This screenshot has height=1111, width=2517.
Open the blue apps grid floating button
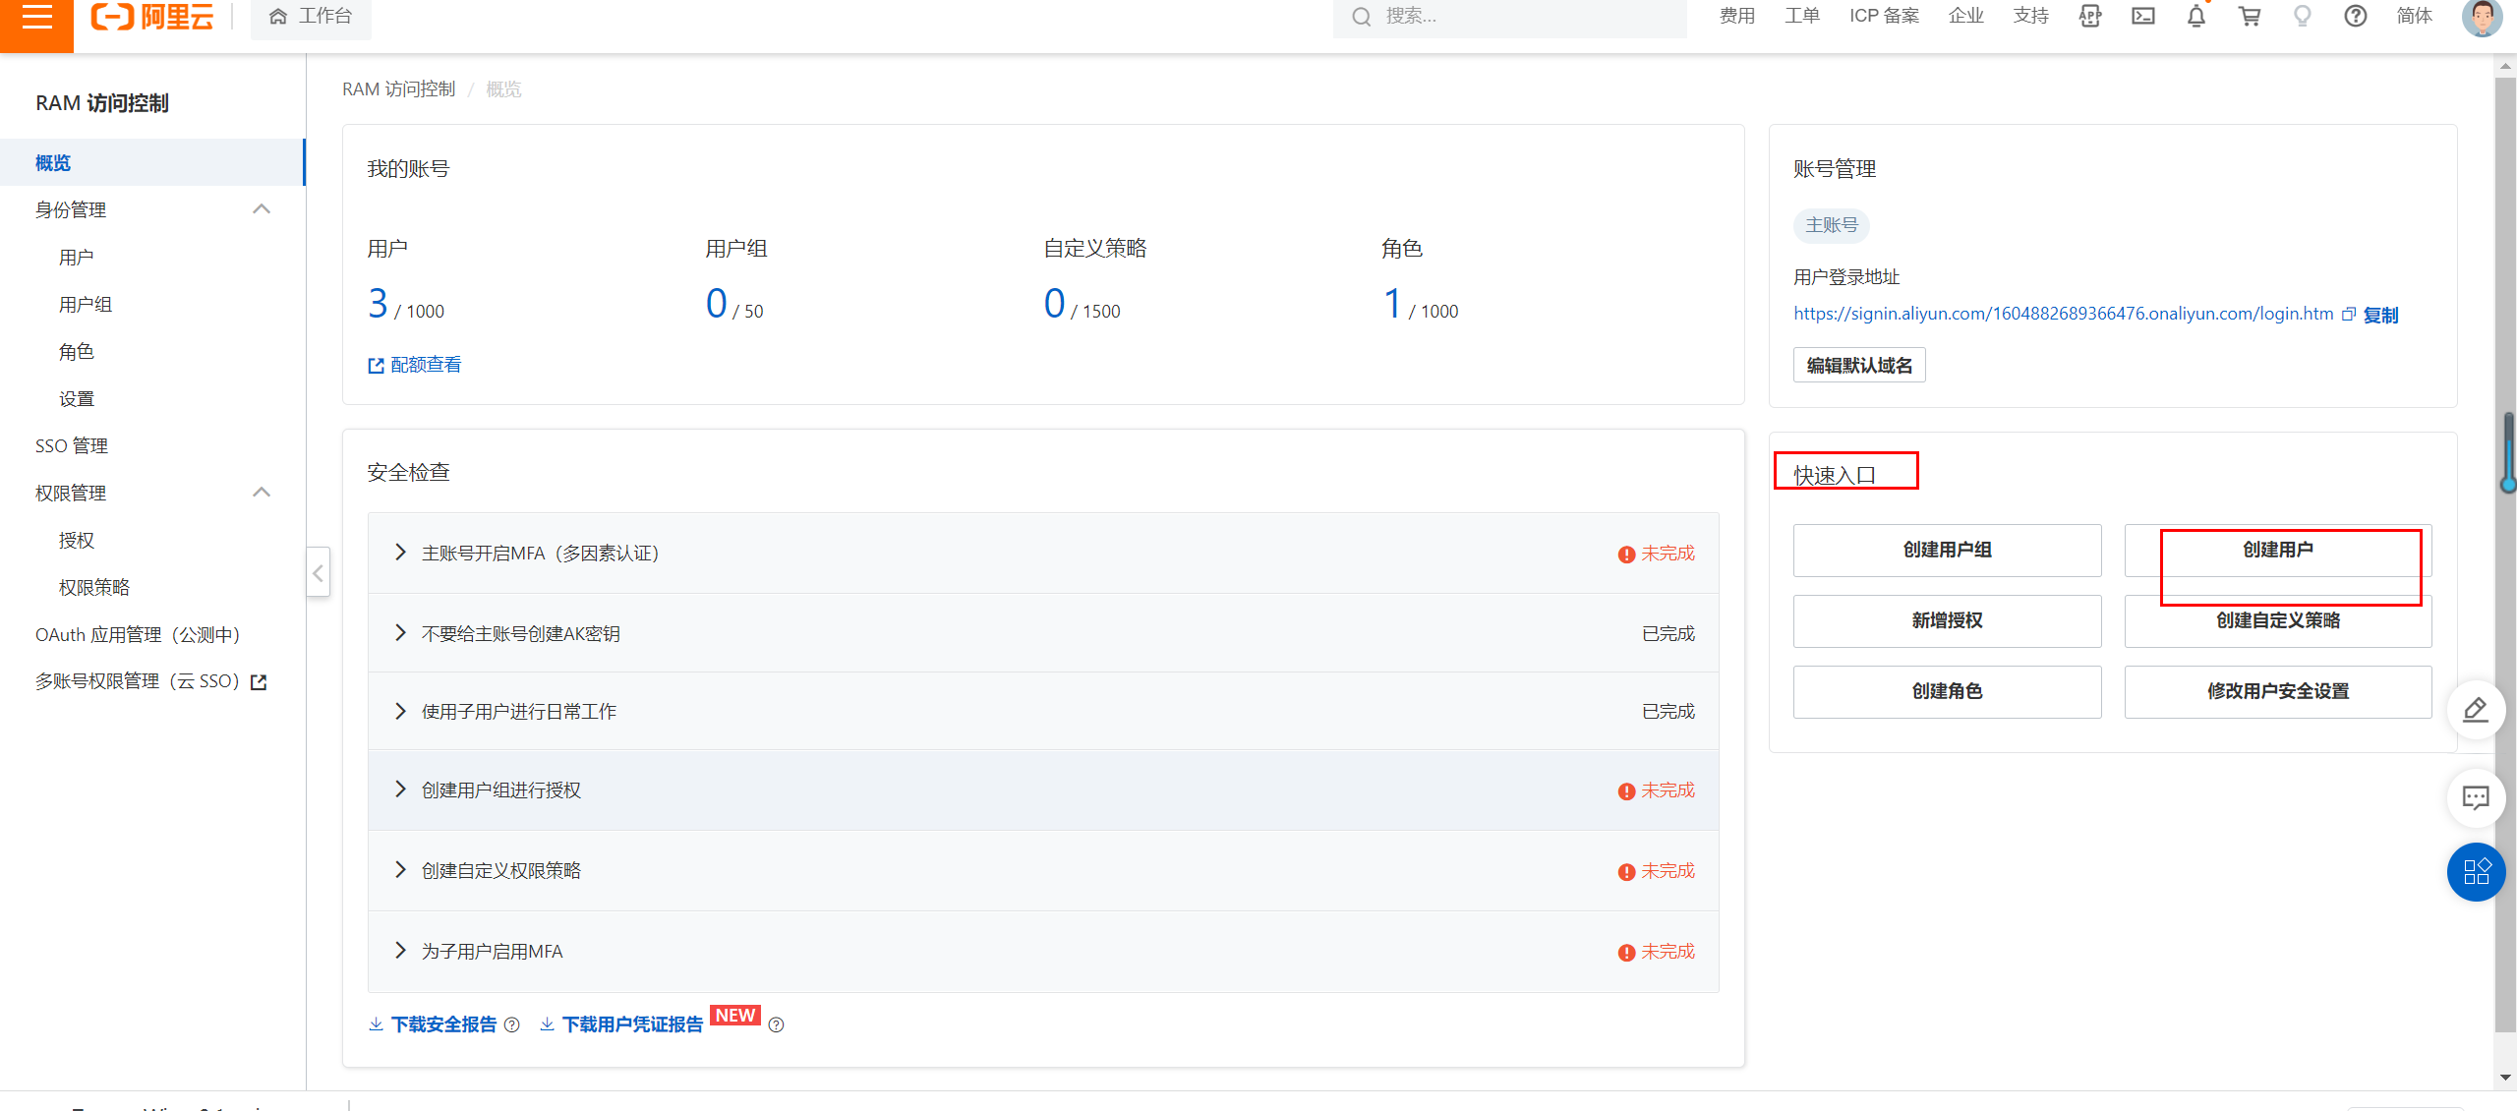point(2476,872)
